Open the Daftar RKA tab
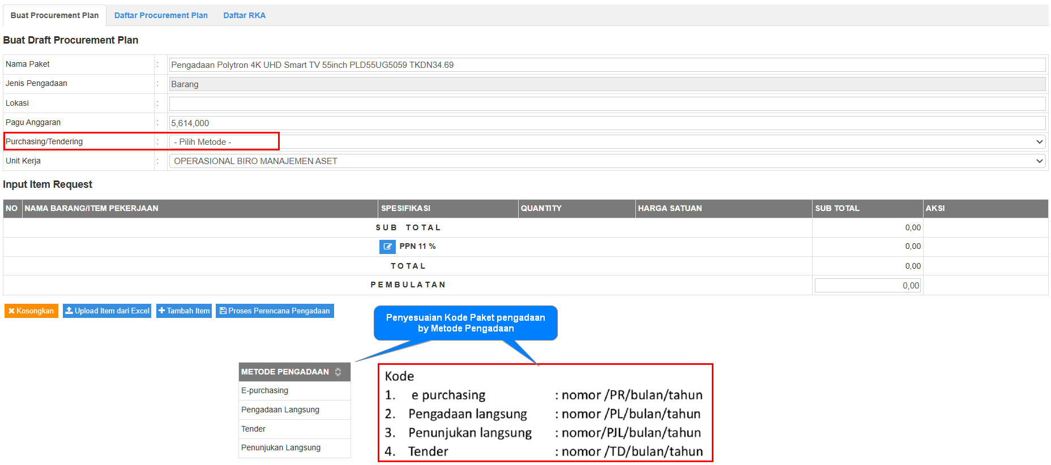1051x465 pixels. 244,15
